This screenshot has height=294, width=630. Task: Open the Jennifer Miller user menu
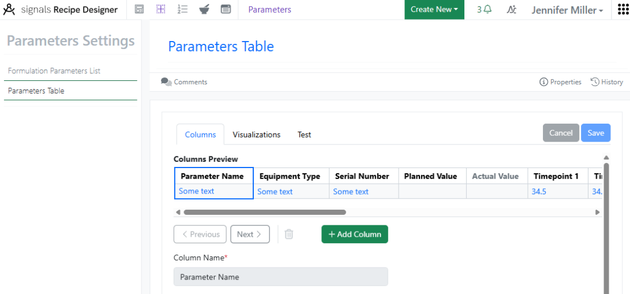point(567,10)
